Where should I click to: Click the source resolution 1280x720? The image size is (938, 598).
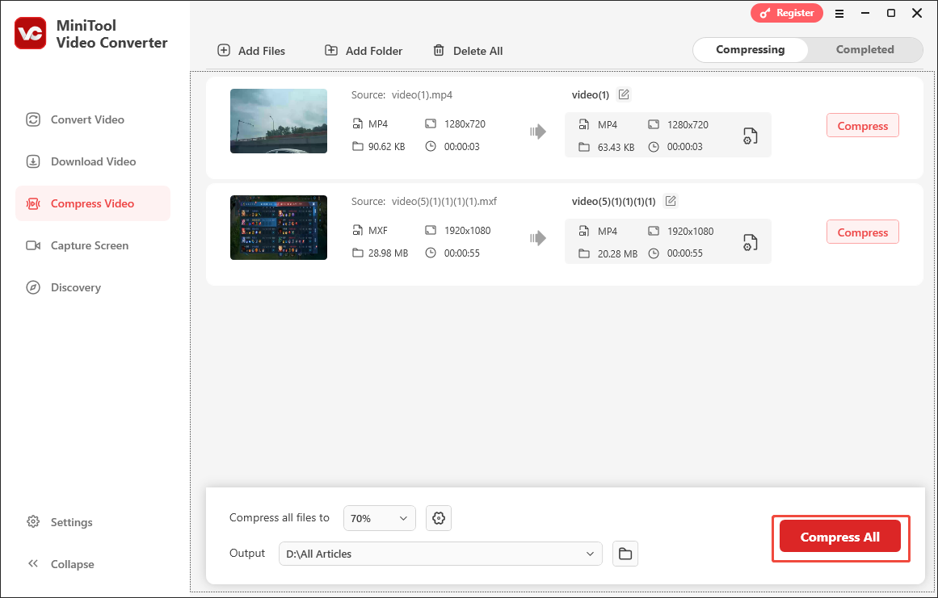[465, 123]
